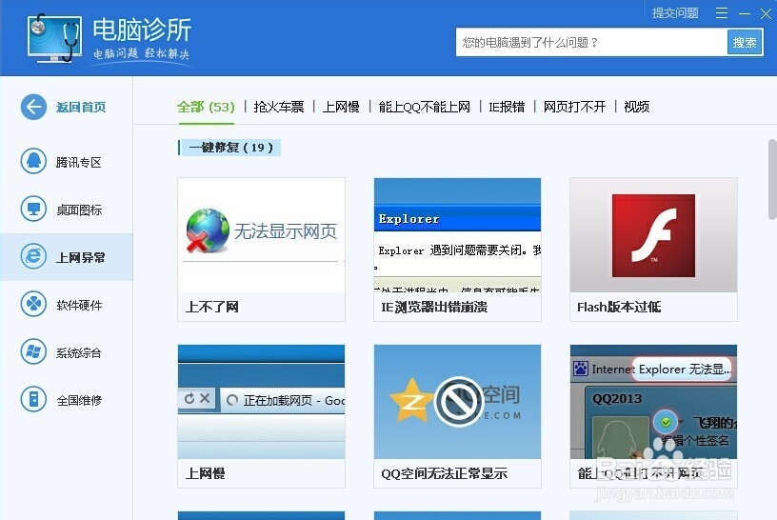Open the Flash logo card thumbnail

653,235
